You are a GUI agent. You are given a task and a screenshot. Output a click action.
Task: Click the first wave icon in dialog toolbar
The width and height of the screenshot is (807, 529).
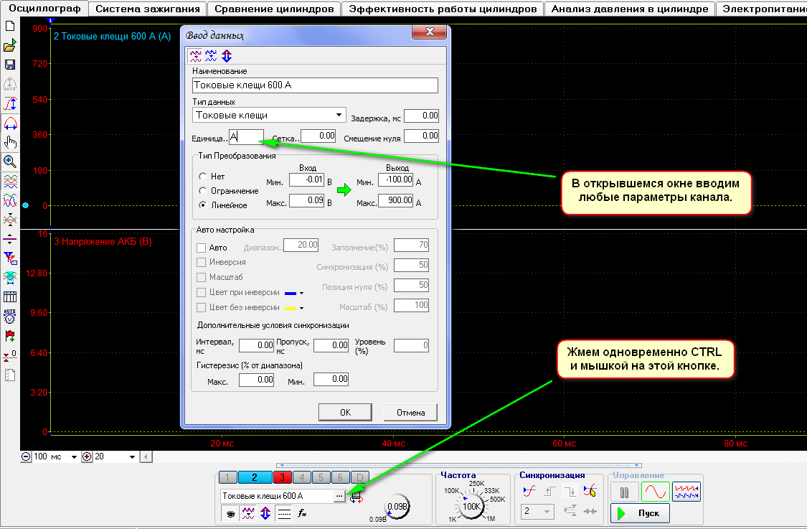196,56
